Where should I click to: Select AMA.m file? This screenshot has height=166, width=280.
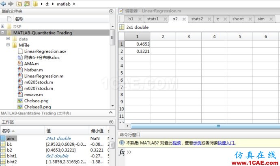click(x=31, y=64)
